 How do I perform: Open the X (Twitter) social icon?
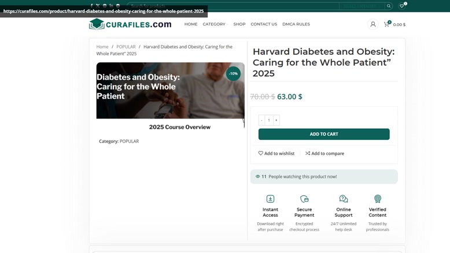(x=98, y=6)
